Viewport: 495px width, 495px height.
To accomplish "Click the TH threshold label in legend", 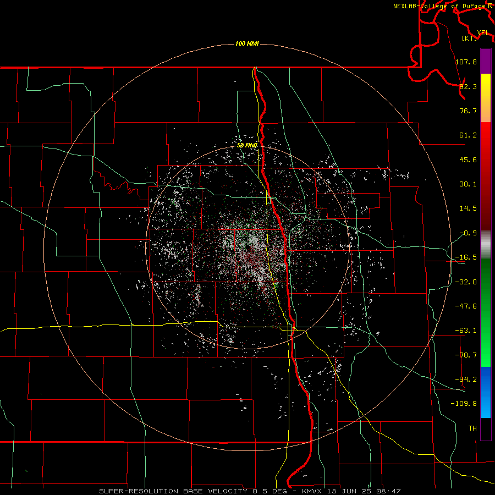I will (472, 428).
